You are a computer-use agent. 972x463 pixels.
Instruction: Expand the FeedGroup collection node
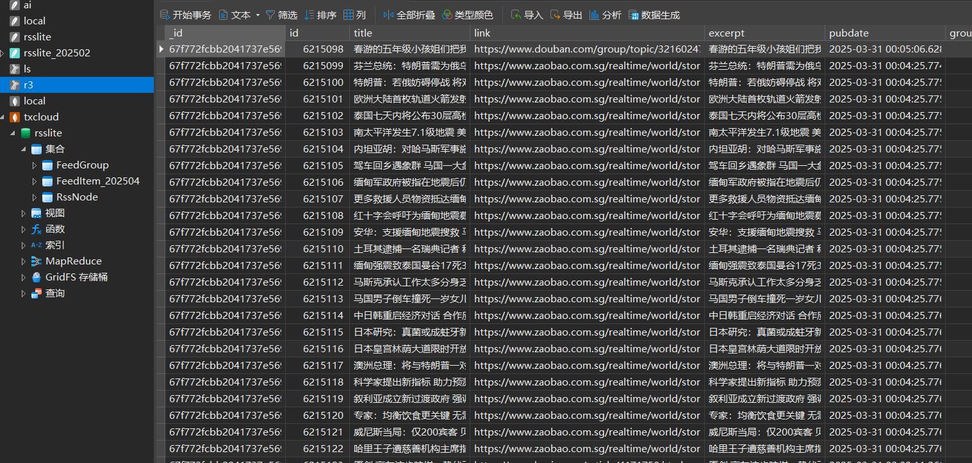[x=35, y=165]
